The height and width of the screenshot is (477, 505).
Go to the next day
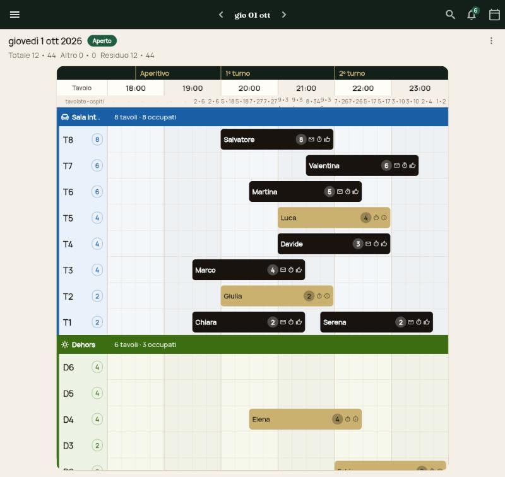click(283, 15)
